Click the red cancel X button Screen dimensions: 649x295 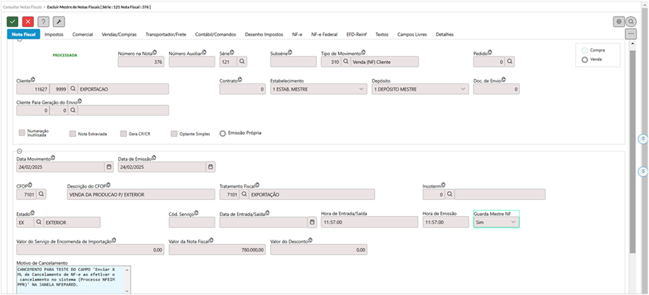(28, 22)
